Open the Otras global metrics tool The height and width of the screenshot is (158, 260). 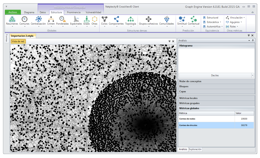click(95, 21)
